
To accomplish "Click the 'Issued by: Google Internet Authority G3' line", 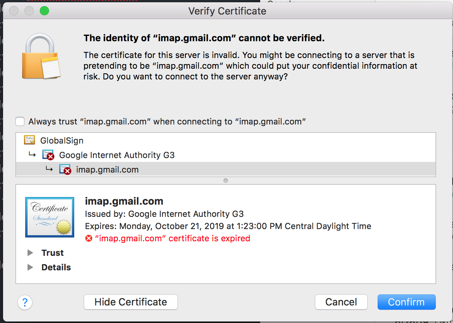I will (x=165, y=214).
